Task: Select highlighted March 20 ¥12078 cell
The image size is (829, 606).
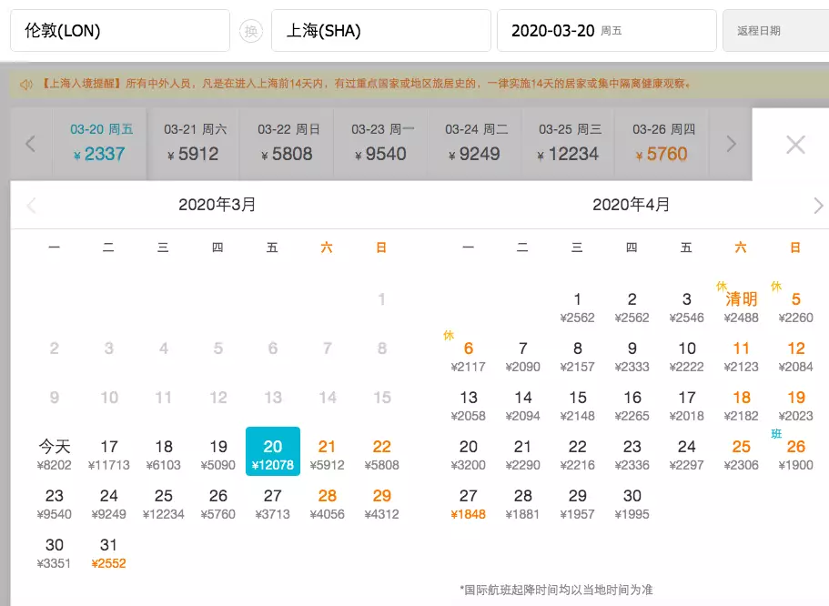Action: (x=273, y=452)
